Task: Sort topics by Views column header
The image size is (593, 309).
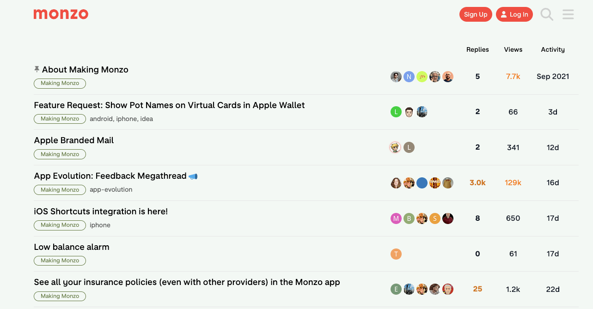Action: (x=513, y=49)
